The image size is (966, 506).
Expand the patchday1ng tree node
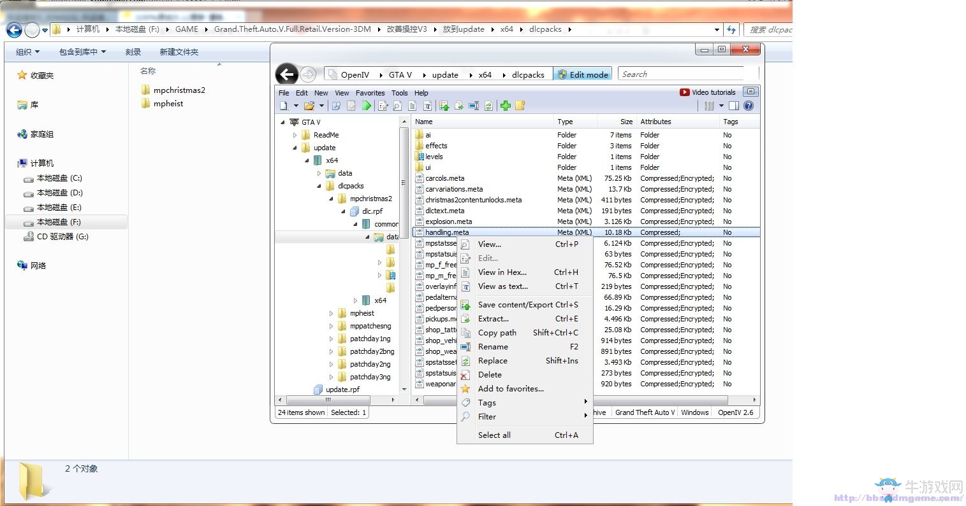click(331, 339)
